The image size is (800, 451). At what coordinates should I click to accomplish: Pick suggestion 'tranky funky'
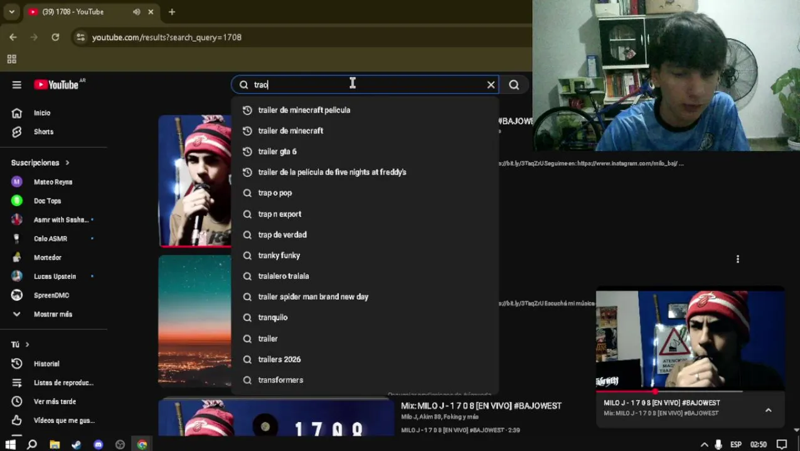(365, 256)
